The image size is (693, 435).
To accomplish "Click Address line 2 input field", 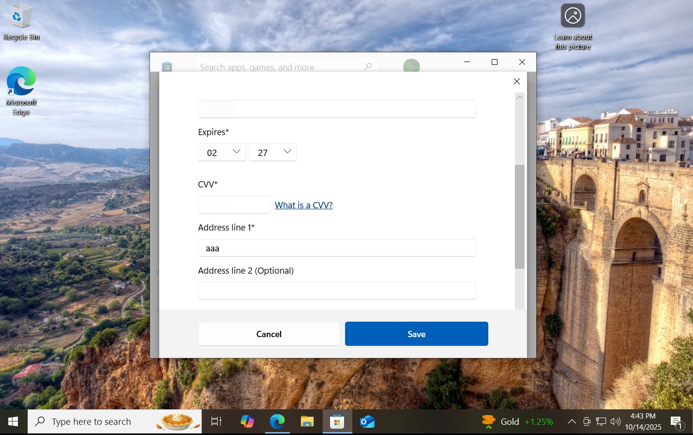I will (x=337, y=291).
